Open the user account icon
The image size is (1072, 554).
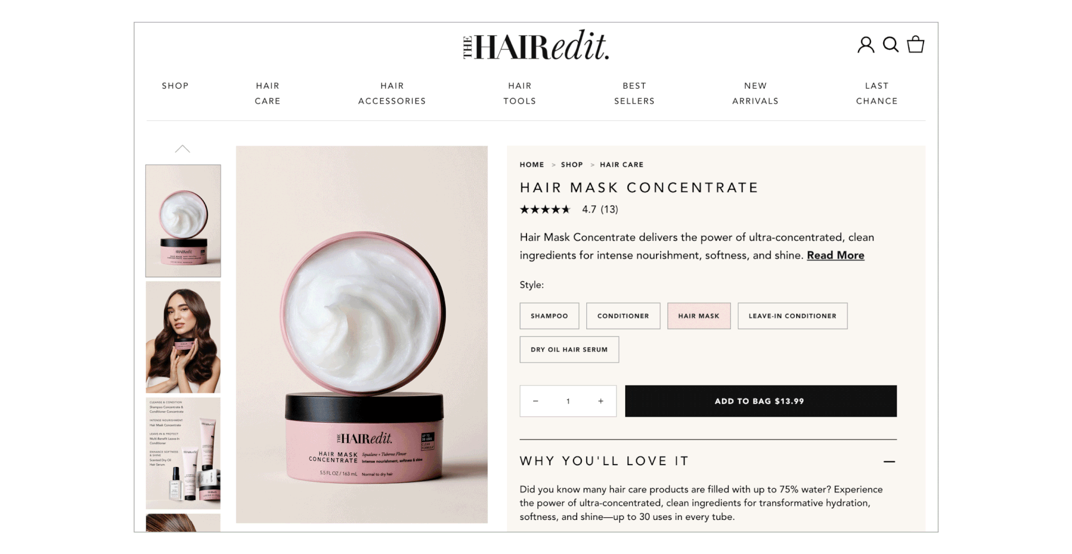[866, 45]
